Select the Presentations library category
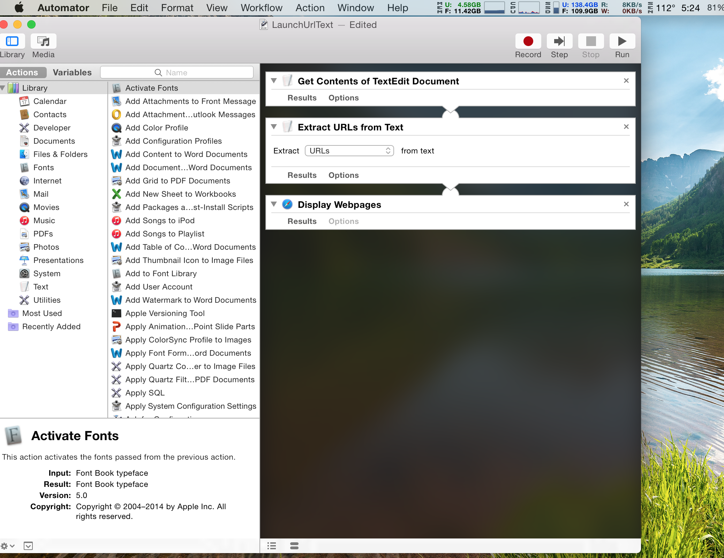The width and height of the screenshot is (724, 558). pyautogui.click(x=58, y=260)
